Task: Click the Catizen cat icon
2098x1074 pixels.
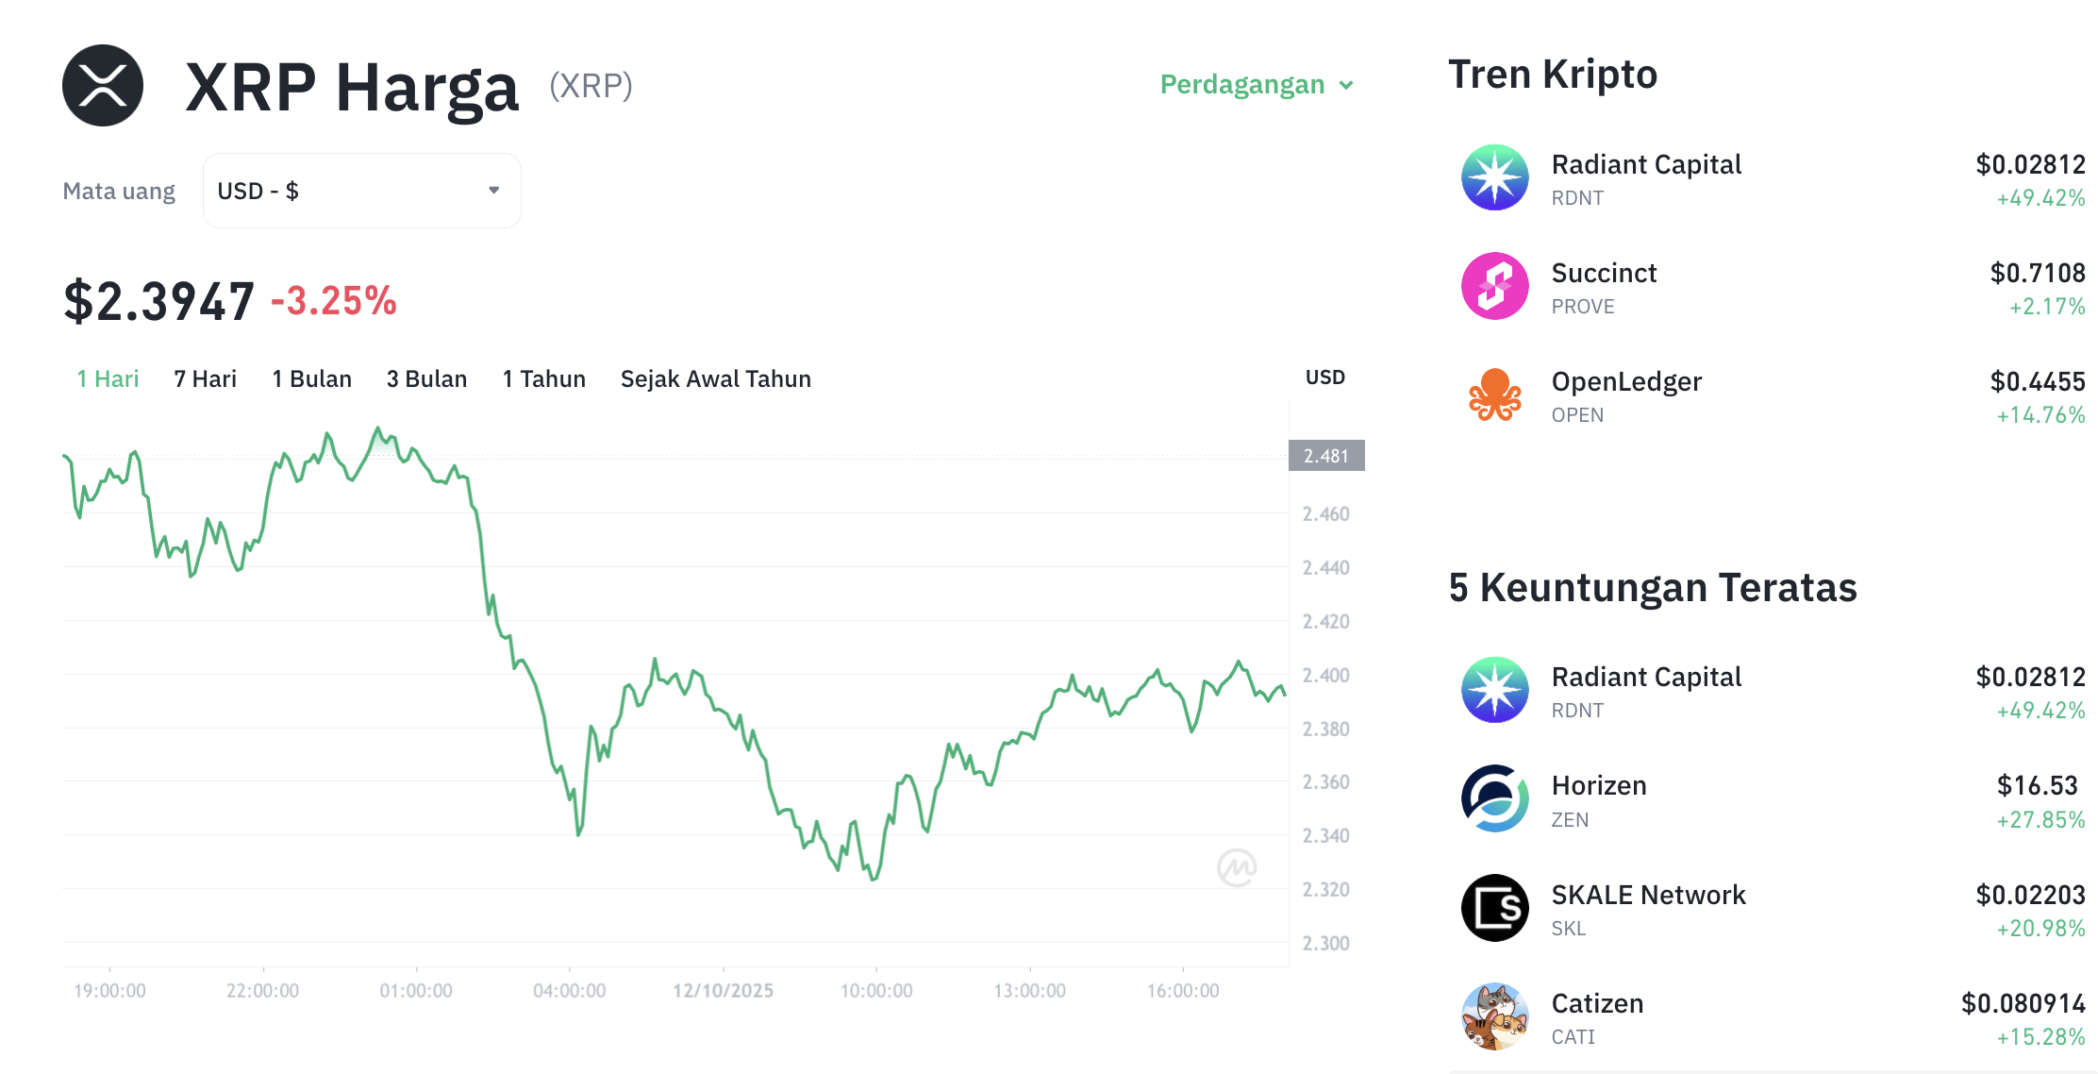Action: (1494, 1016)
